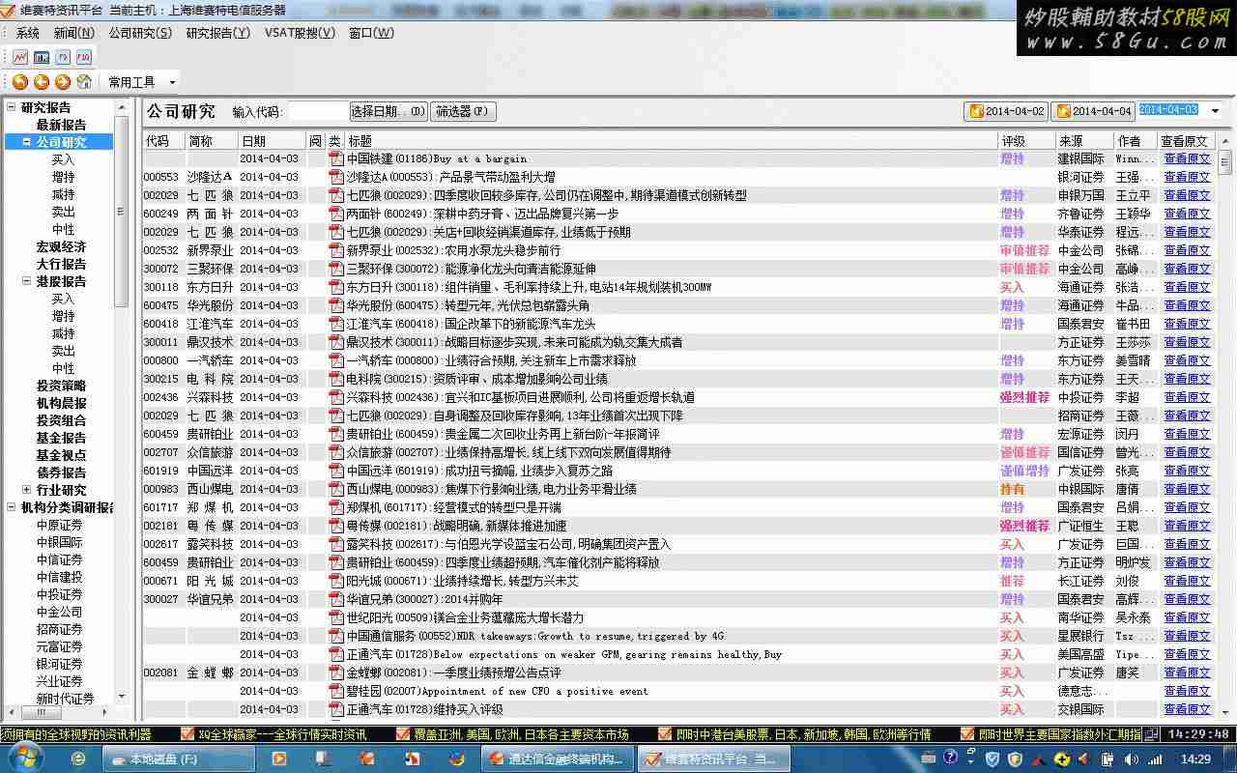Screen dimensions: 1237x773
Task: Click the left tree panel vertical scrollbar
Action: [x=122, y=401]
